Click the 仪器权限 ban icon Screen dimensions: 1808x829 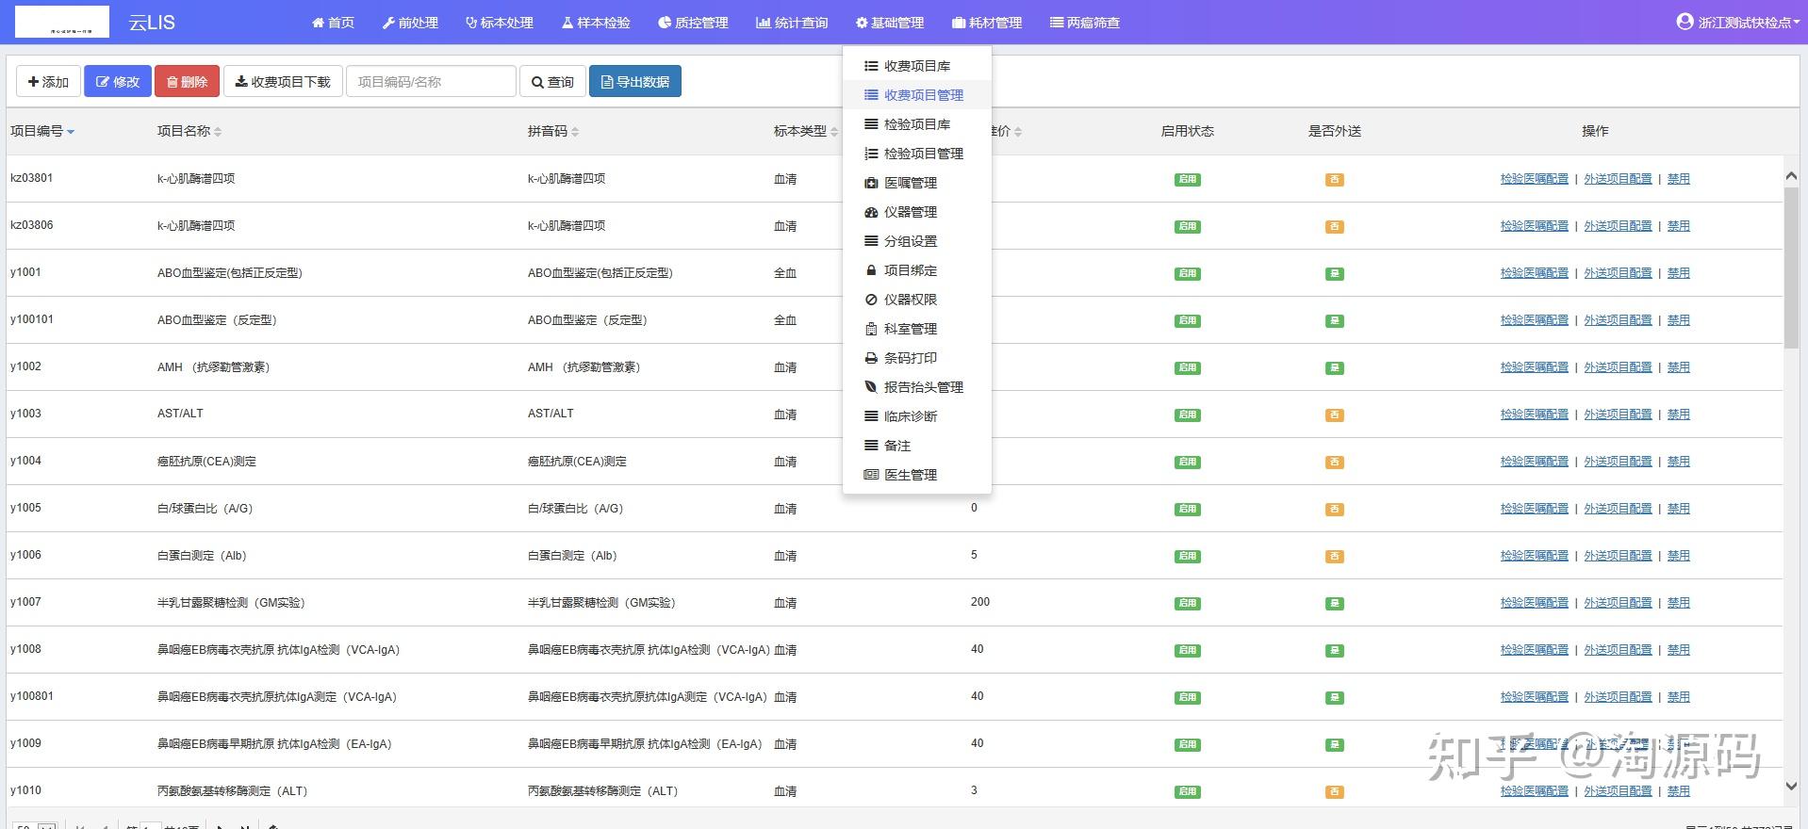point(871,300)
